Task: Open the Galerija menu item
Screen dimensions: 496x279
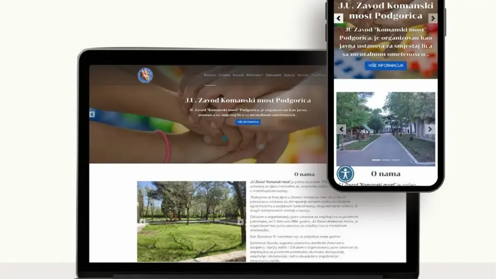Action: click(x=289, y=75)
